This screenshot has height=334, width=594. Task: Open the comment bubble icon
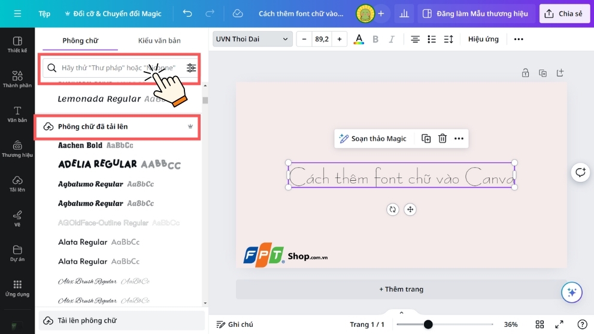581,172
